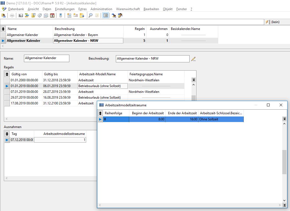Open the Bearbeiten menu
The height and width of the screenshot is (211, 290).
tap(151, 9)
